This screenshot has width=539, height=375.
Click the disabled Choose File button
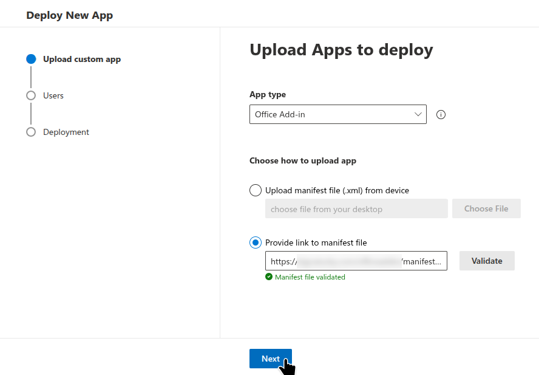[x=486, y=208]
